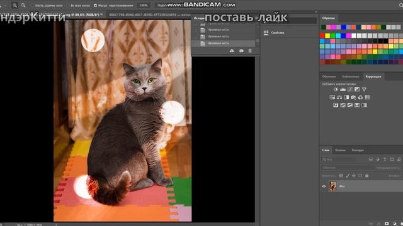Enable 'Во всех окнах' checkbox
The image size is (403, 226).
(x=68, y=6)
